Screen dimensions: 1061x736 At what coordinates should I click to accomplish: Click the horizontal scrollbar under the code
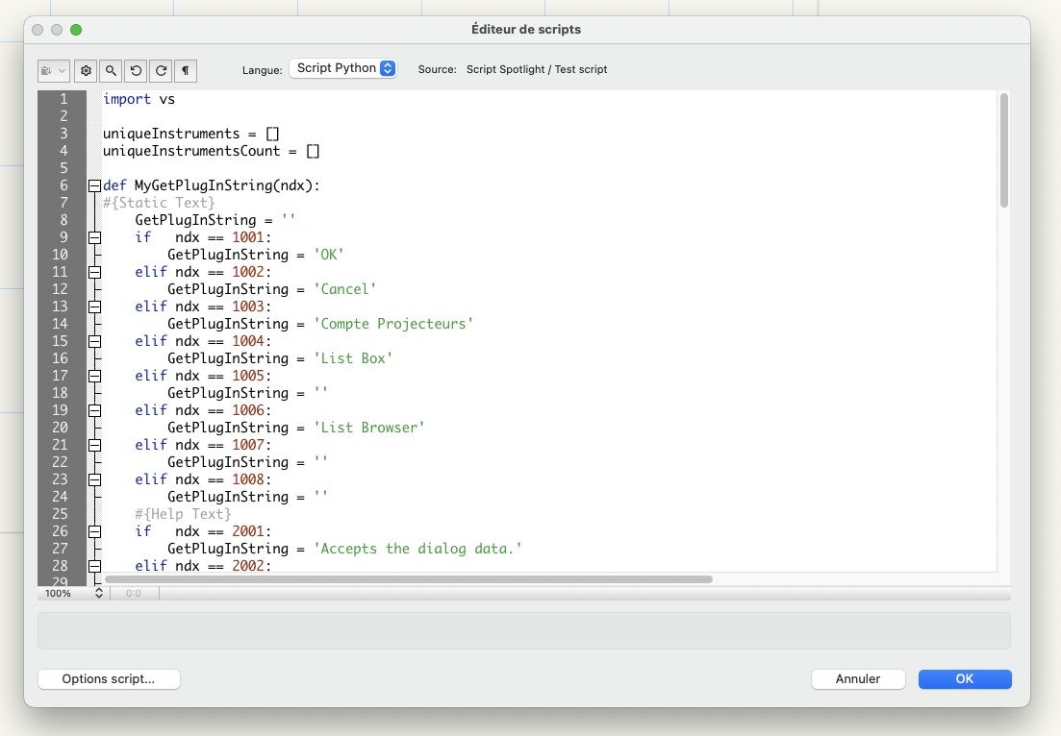(x=409, y=579)
